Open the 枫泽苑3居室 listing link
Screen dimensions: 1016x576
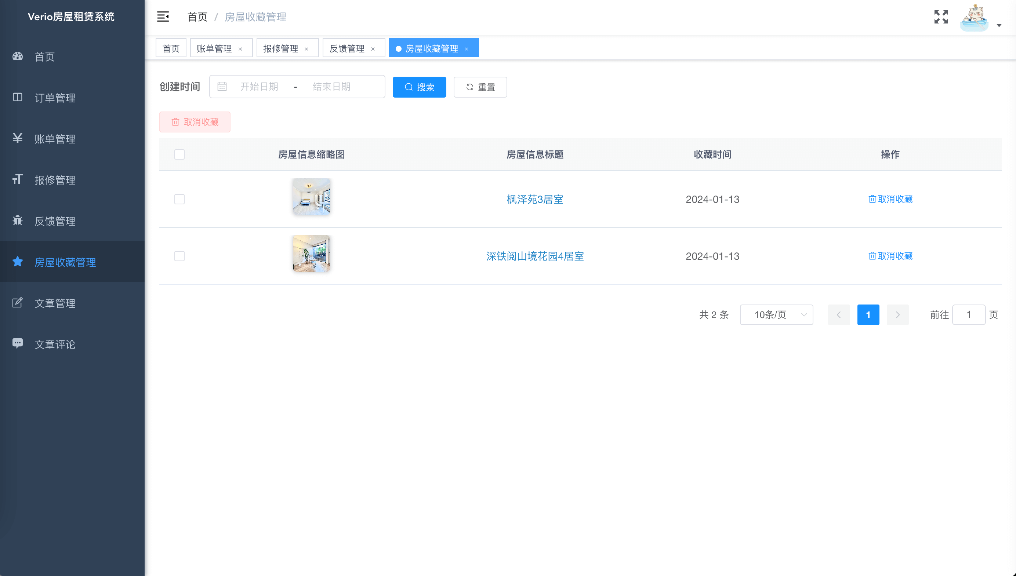tap(535, 199)
